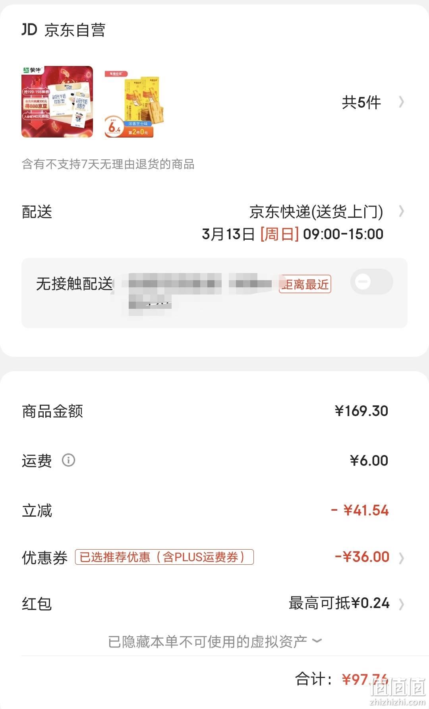Expand the 共5件 item list chevron

(401, 102)
